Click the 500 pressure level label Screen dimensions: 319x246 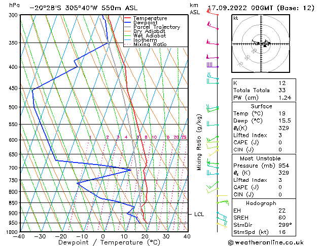point(14,107)
